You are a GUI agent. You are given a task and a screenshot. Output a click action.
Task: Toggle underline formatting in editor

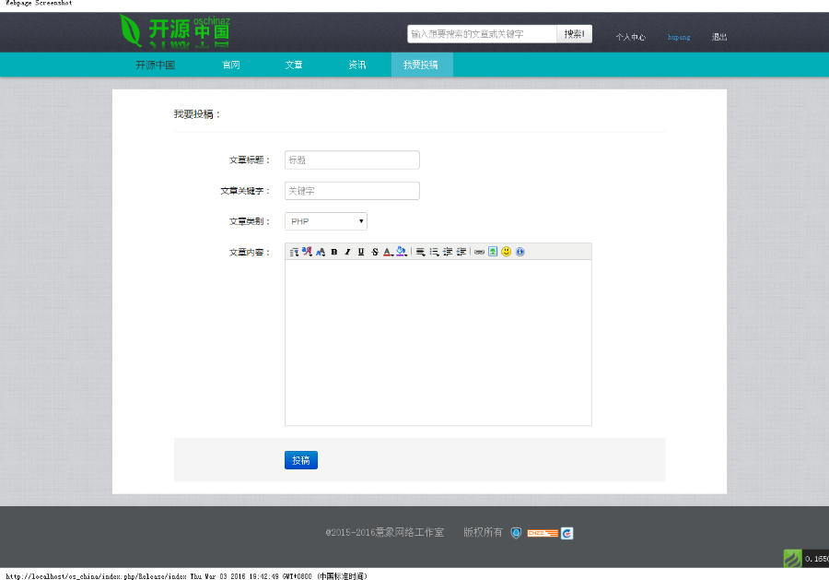360,250
